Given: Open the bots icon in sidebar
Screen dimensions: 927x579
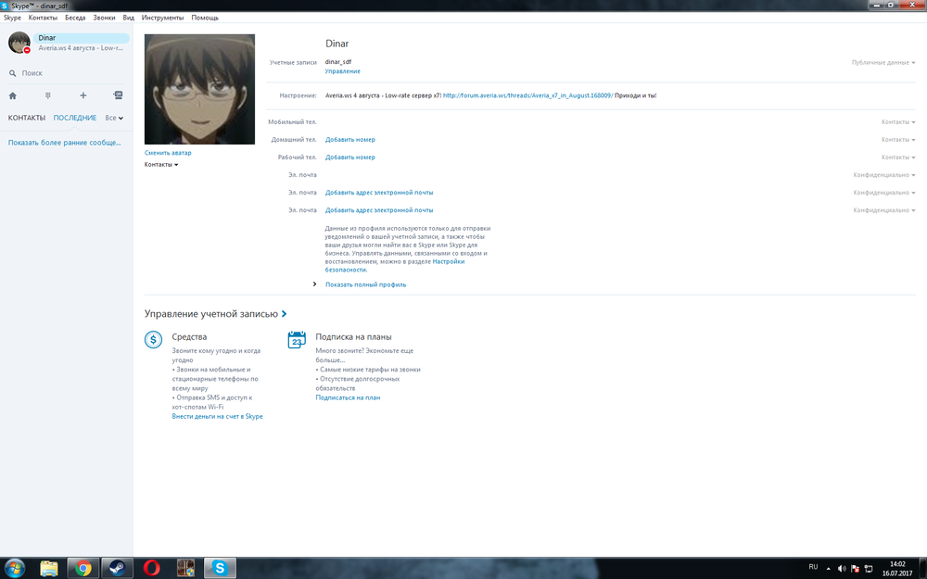Looking at the screenshot, I should click(118, 95).
